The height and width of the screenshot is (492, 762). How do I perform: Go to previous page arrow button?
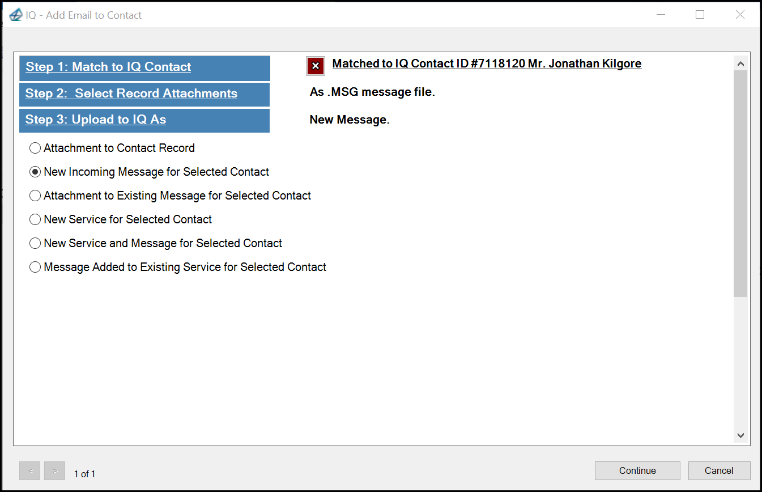click(29, 471)
